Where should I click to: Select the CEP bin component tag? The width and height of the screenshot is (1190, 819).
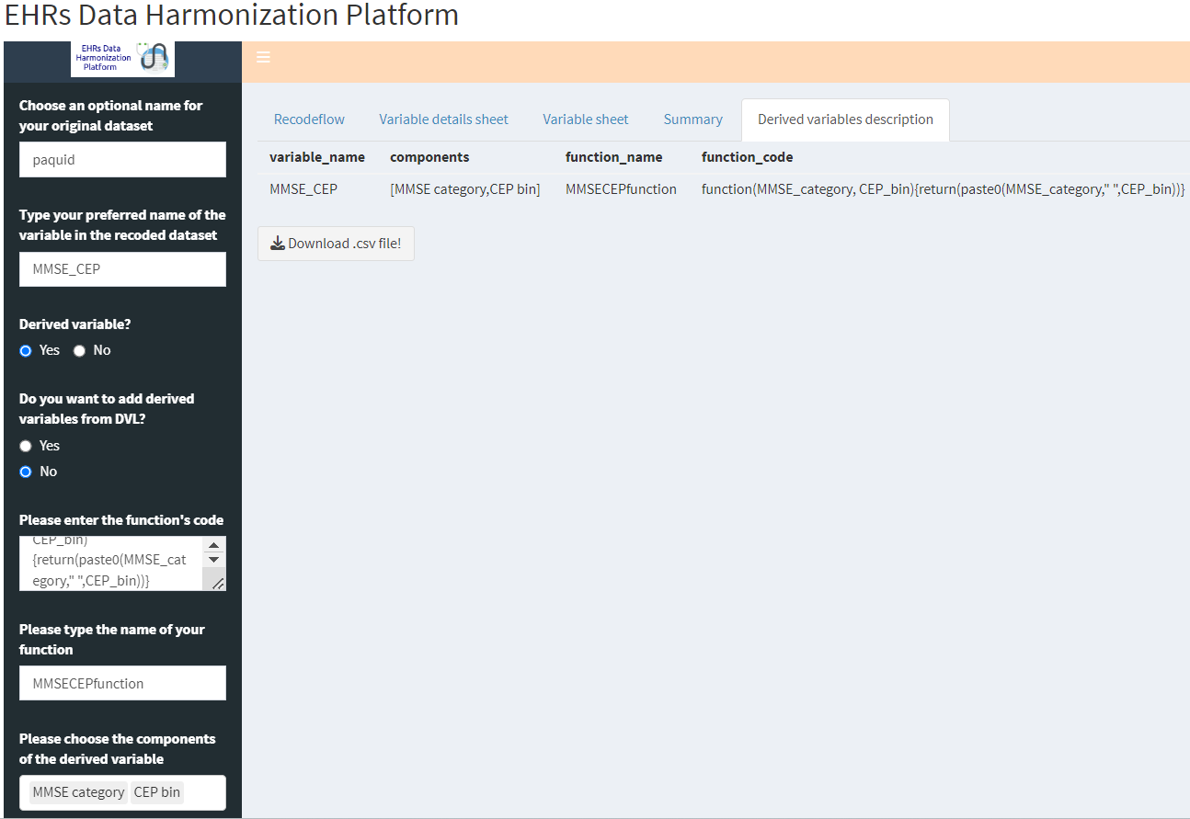click(x=157, y=792)
